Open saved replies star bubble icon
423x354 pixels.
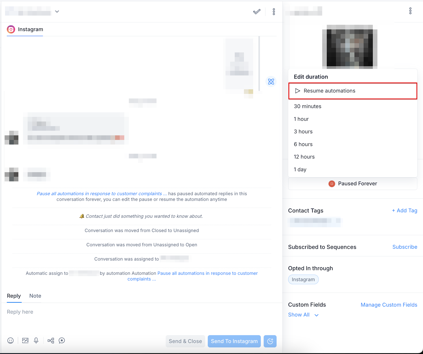tap(62, 341)
